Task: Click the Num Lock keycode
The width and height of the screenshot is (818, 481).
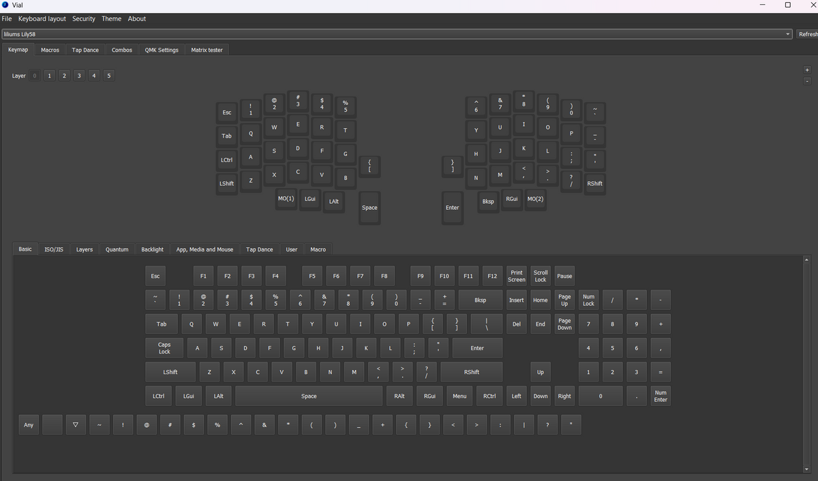Action: point(589,300)
